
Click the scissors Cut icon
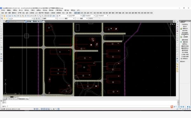(18, 16)
